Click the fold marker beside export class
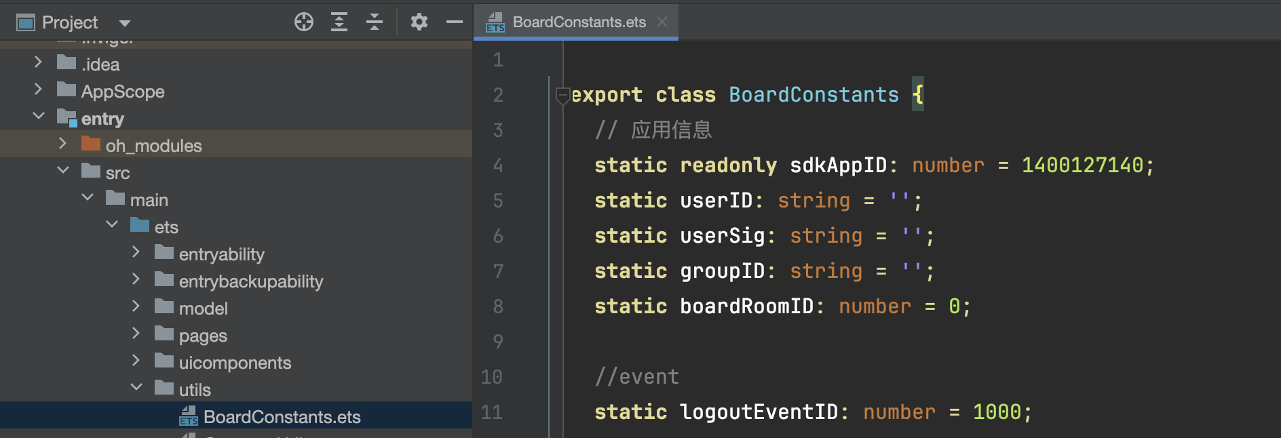The width and height of the screenshot is (1281, 438). point(562,96)
